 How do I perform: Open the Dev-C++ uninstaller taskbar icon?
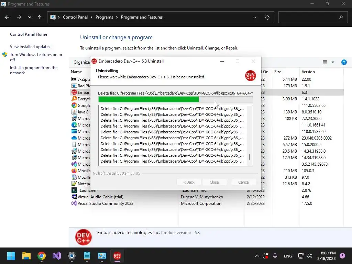(117, 256)
